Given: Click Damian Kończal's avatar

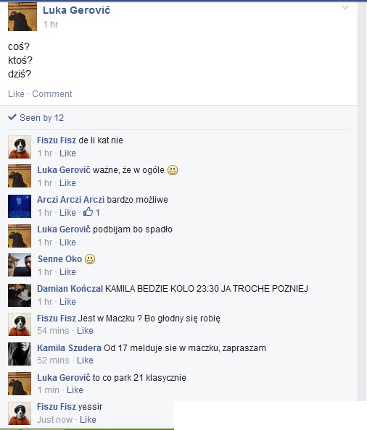Looking at the screenshot, I should [x=20, y=295].
